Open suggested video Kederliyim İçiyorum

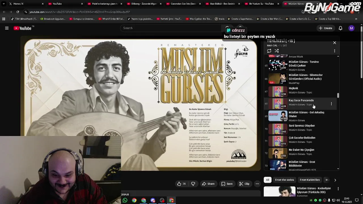(x=314, y=190)
